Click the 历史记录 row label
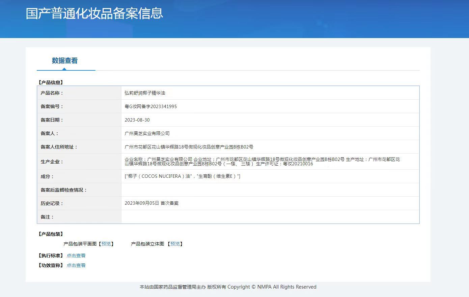This screenshot has height=297, width=469. 52,203
